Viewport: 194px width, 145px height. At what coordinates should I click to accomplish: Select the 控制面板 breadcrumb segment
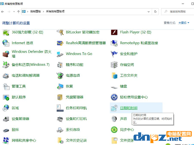(x=35, y=11)
